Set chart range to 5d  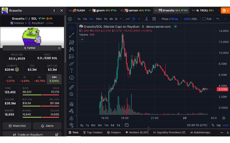pyautogui.click(x=112, y=125)
